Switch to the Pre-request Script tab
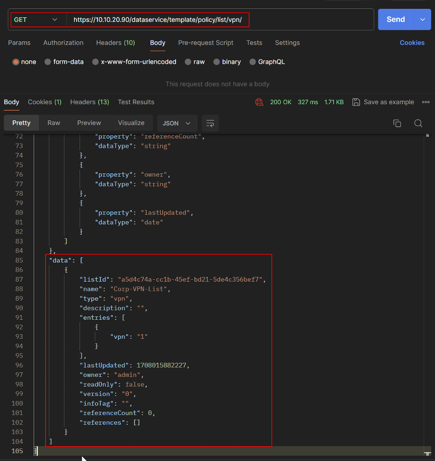Image resolution: width=435 pixels, height=461 pixels. (x=206, y=43)
